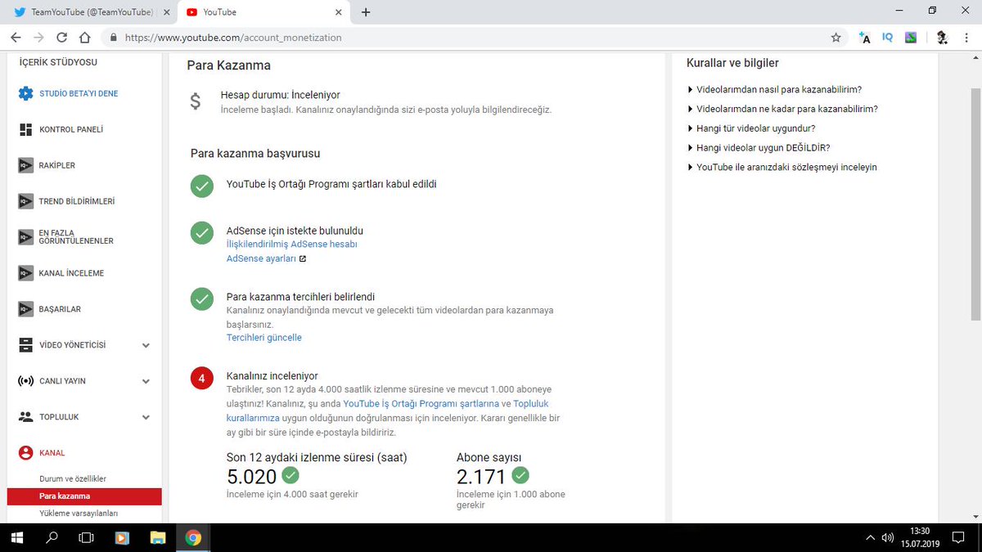Click the BAŞARILAR sidebar icon
The width and height of the screenshot is (982, 552).
tap(25, 309)
